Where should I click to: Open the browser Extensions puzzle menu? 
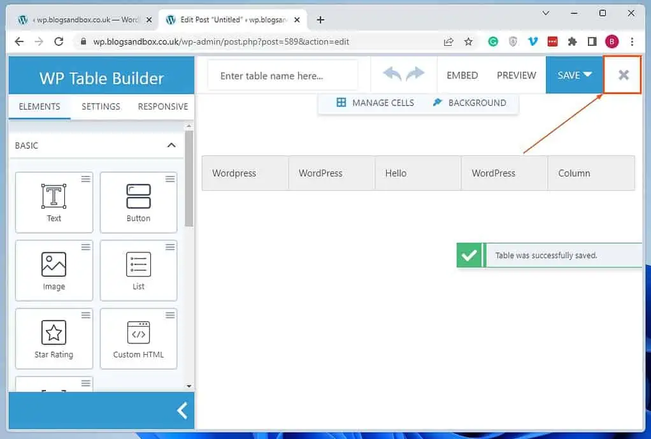click(x=572, y=41)
